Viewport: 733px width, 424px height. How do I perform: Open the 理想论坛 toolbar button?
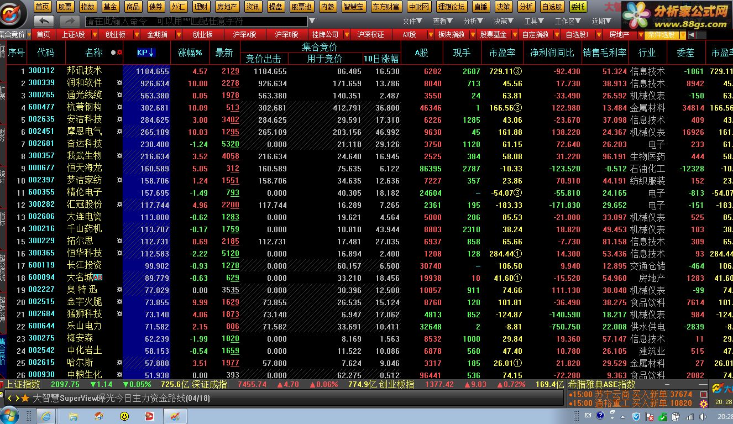(451, 7)
